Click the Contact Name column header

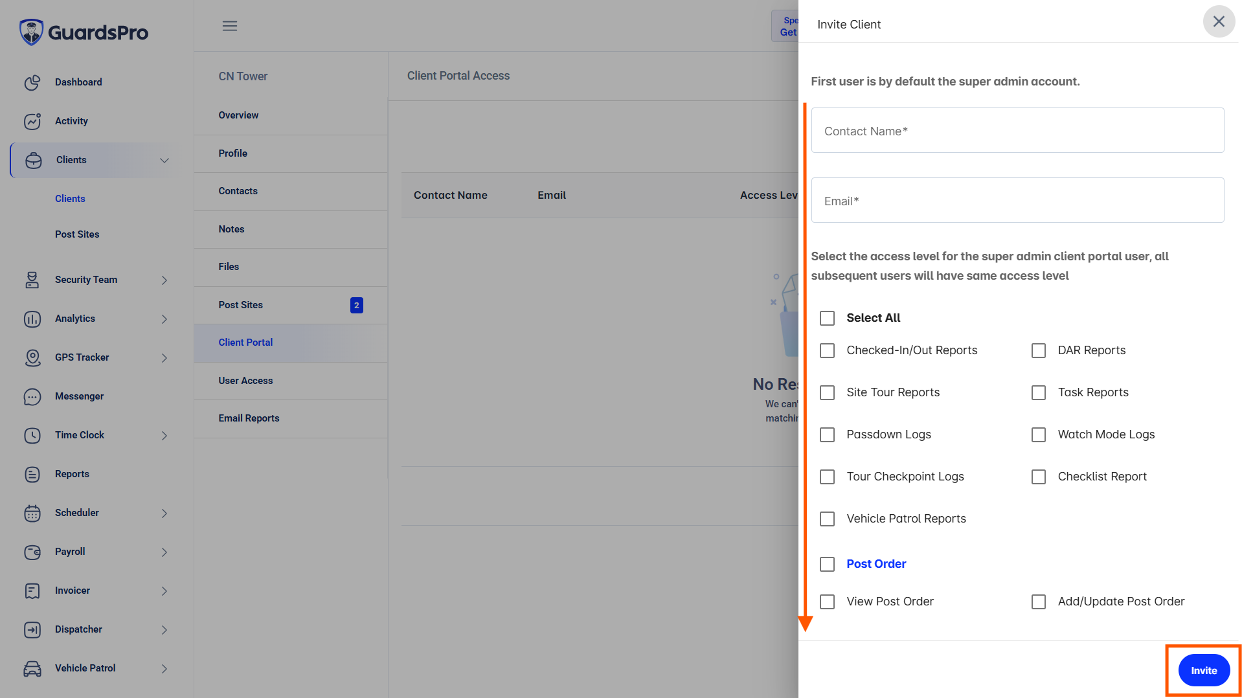click(x=451, y=195)
